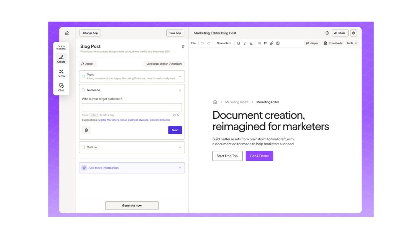Screen dimensions: 419x235
Task: Insert a bulleted list
Action: coord(259,43)
